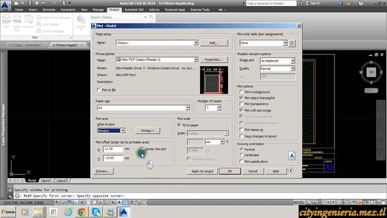Click the InfoCenter help question mark icon
Screen dimensions: 387x218
(x=361, y=3)
